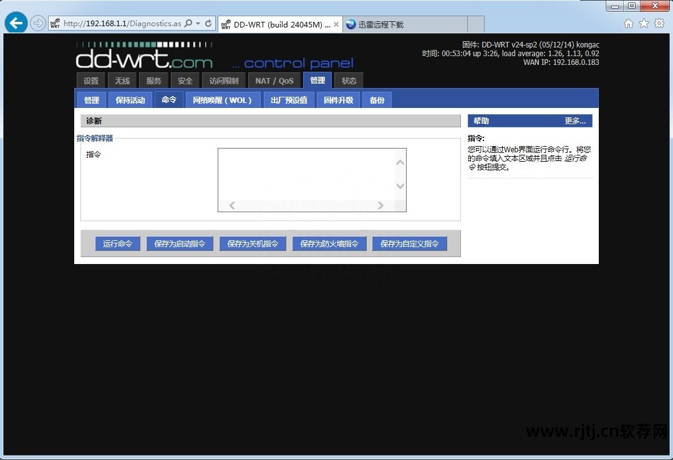The width and height of the screenshot is (673, 460).
Task: Click the DD-WRT favicon in address bar
Action: pyautogui.click(x=55, y=24)
